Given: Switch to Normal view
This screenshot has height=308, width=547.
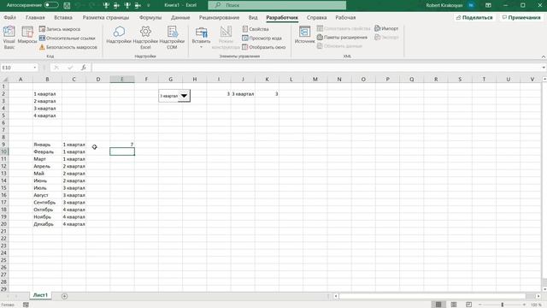Looking at the screenshot, I should point(438,305).
